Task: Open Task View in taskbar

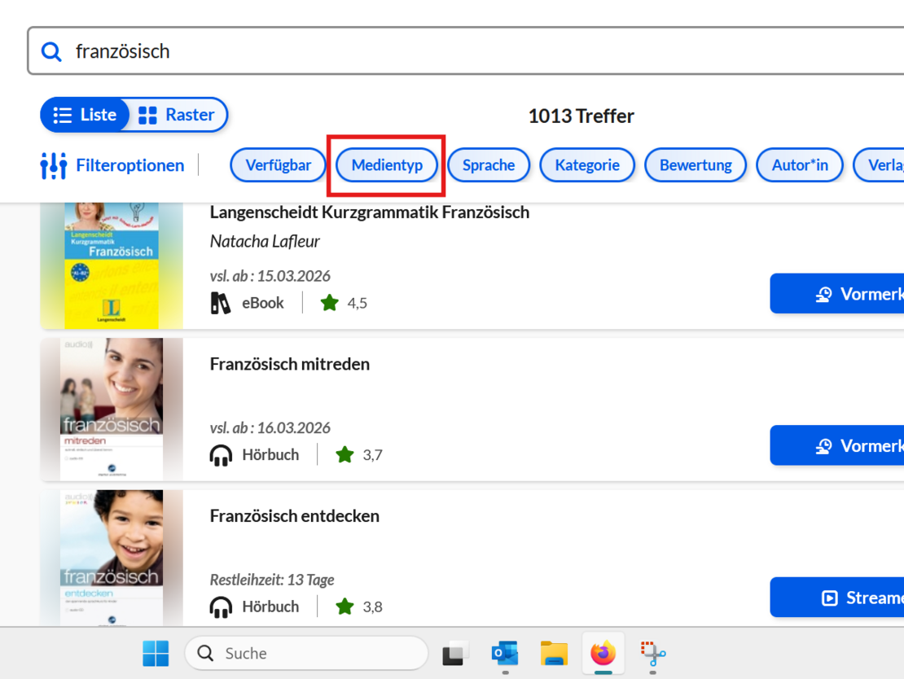Action: [456, 653]
